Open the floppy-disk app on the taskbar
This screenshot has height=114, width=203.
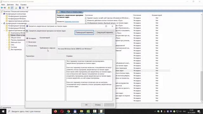75,111
